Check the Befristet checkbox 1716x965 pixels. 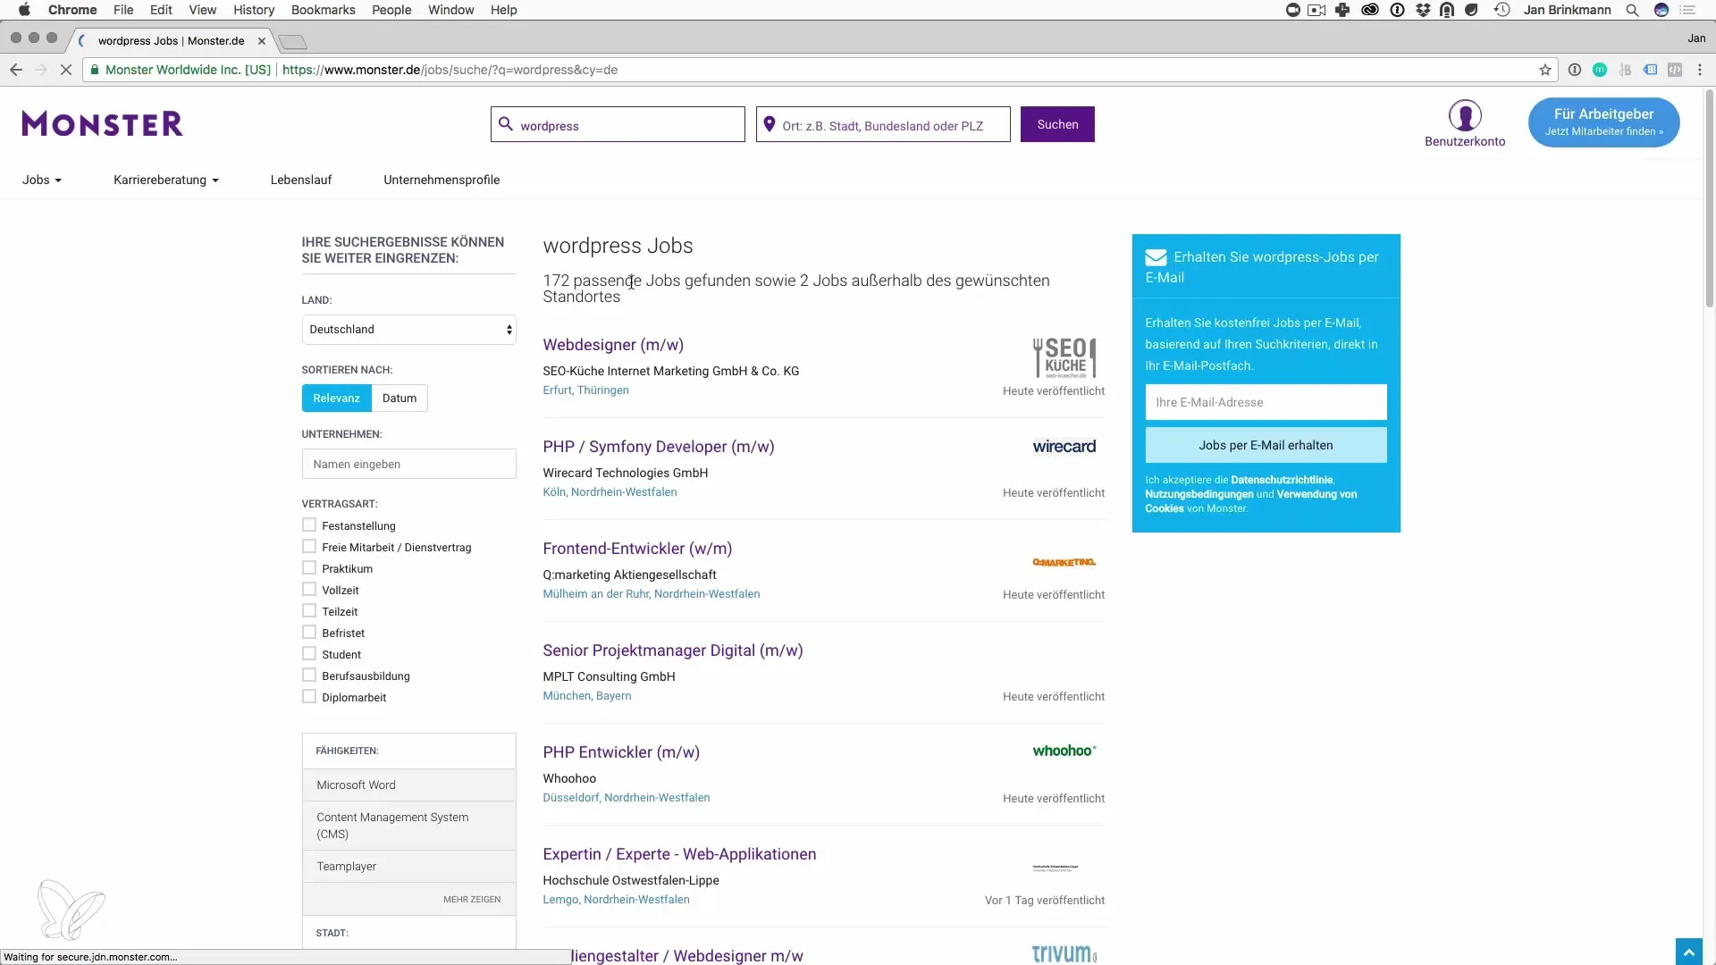point(309,633)
